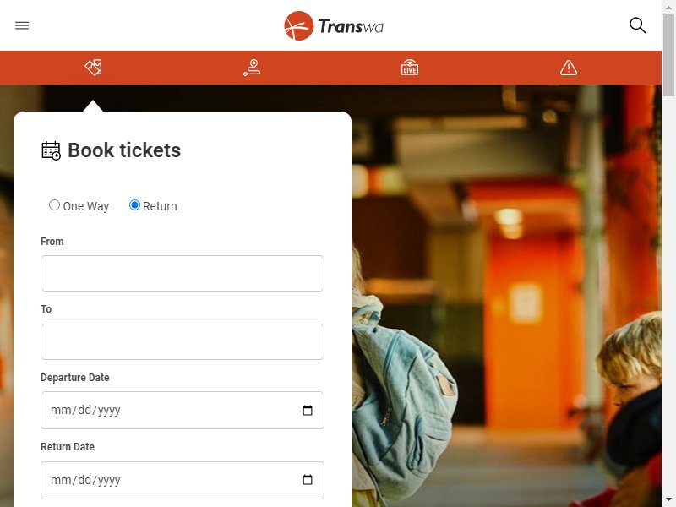The height and width of the screenshot is (507, 676).
Task: Select the tickets booking icon tab
Action: [93, 68]
